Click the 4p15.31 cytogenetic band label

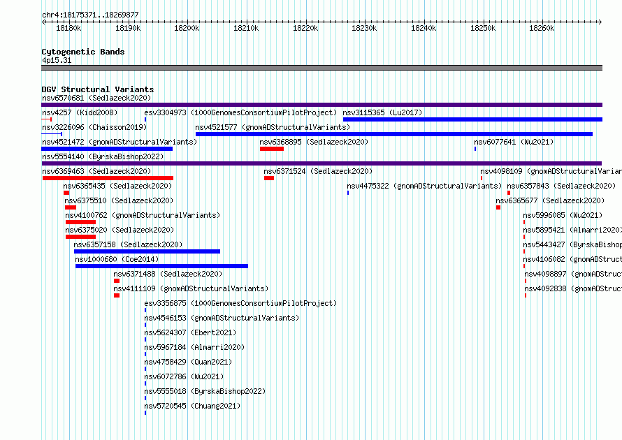click(57, 60)
